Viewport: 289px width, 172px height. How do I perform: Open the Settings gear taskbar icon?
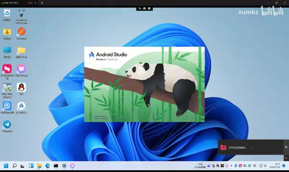pyautogui.click(x=64, y=166)
